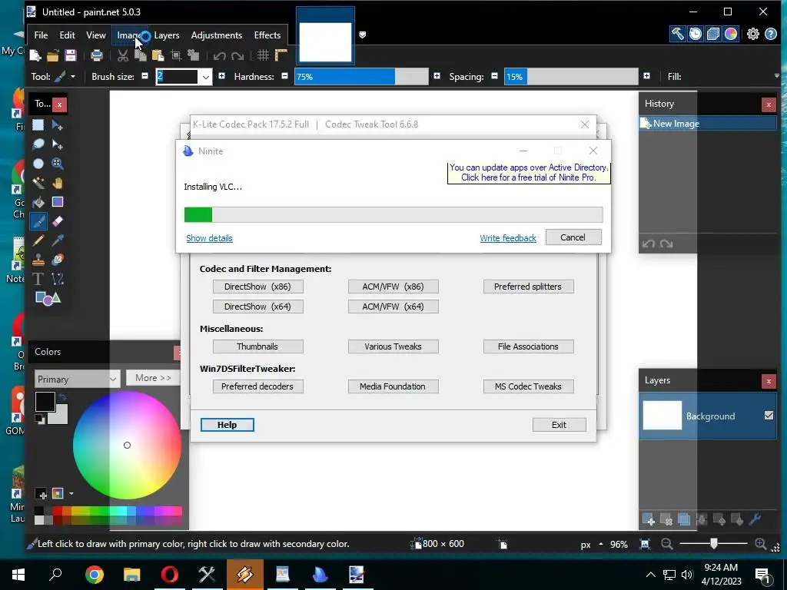
Task: Open the image list dropdown arrow
Action: coord(363,35)
